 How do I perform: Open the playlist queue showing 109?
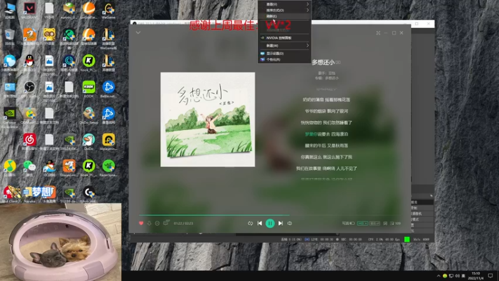(395, 224)
